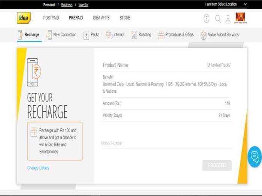Click the Packs rupee icon
Screen dimensions: 262x196
86,36
